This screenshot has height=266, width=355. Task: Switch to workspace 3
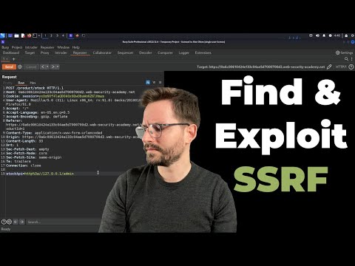coord(57,35)
